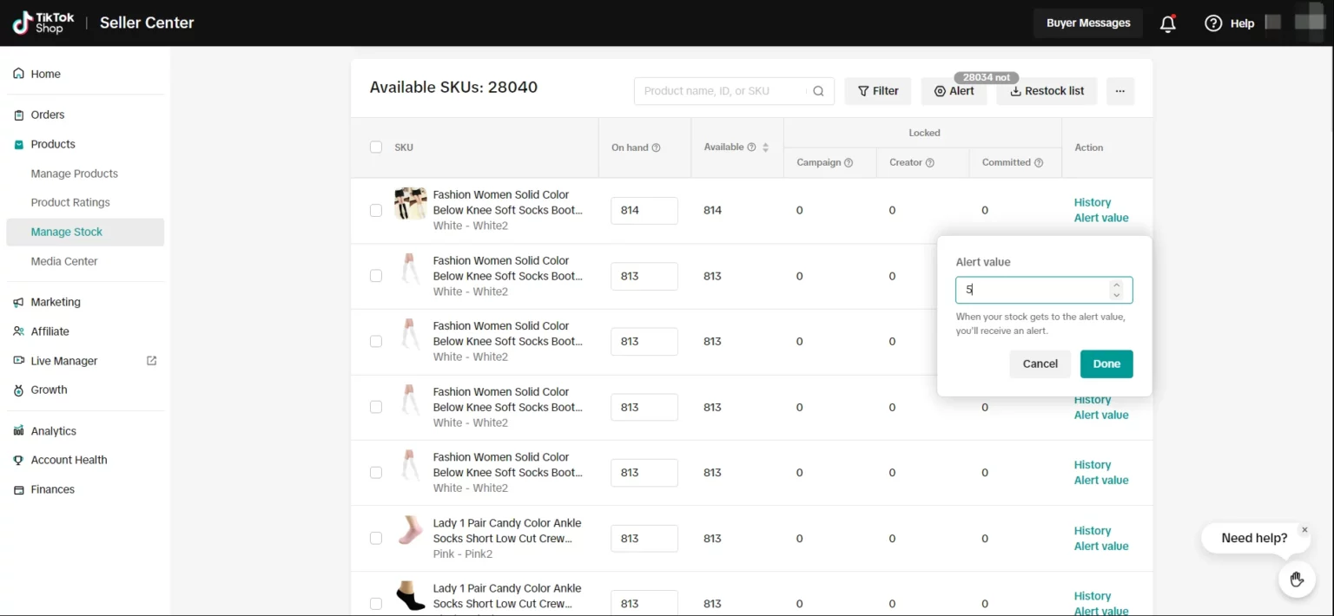Open Manage Products in sidebar
Image resolution: width=1334 pixels, height=616 pixels.
pos(74,174)
